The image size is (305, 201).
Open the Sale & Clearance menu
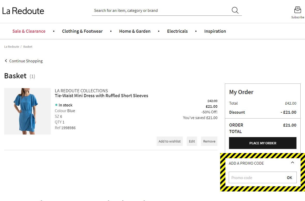tap(29, 31)
